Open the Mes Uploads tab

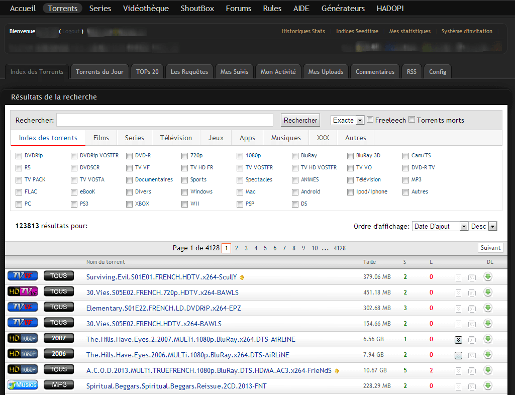pos(326,72)
